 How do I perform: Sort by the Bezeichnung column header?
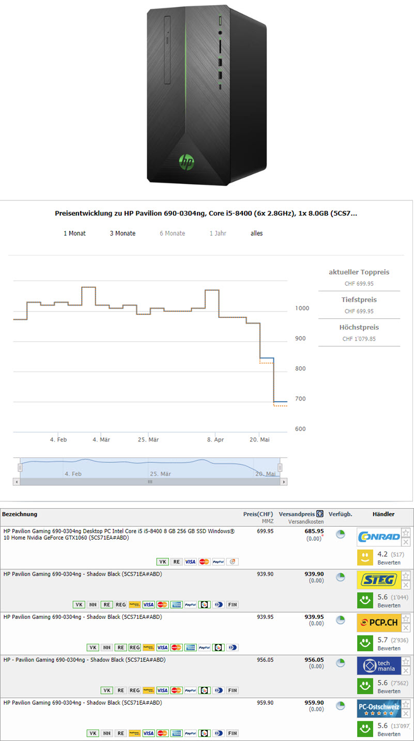(x=20, y=514)
